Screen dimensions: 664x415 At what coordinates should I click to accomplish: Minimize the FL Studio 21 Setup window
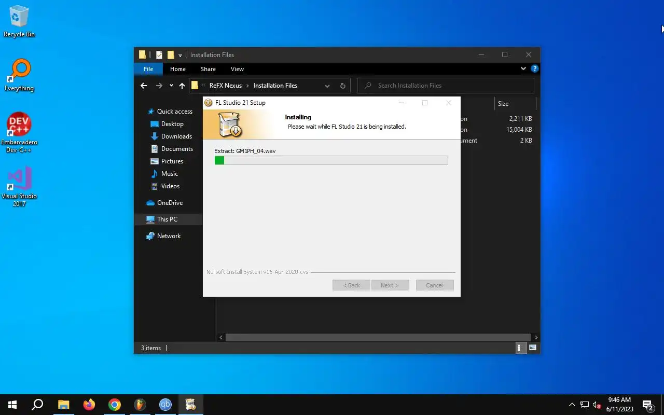pos(401,103)
